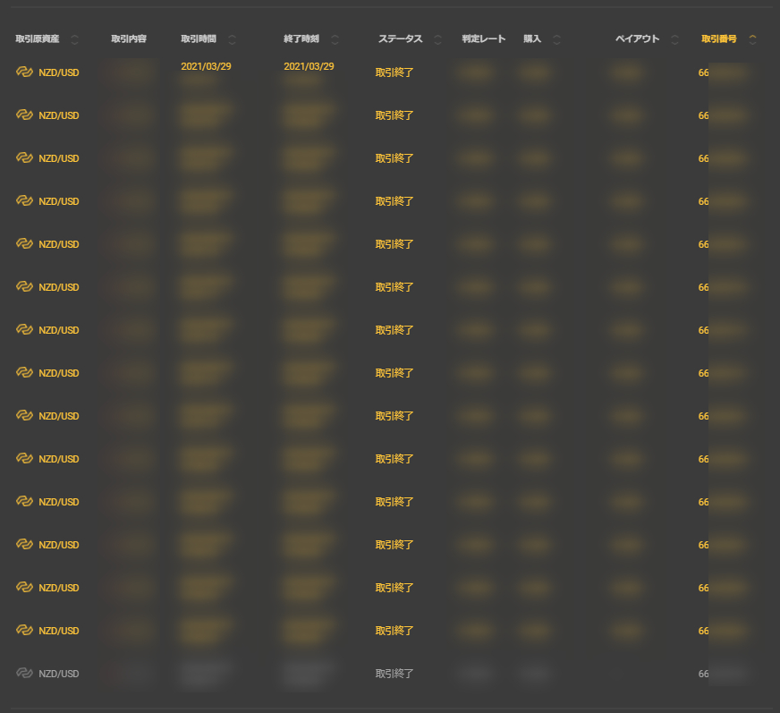780x713 pixels.
Task: Select the greyed-out NZD/USD row label
Action: click(59, 674)
